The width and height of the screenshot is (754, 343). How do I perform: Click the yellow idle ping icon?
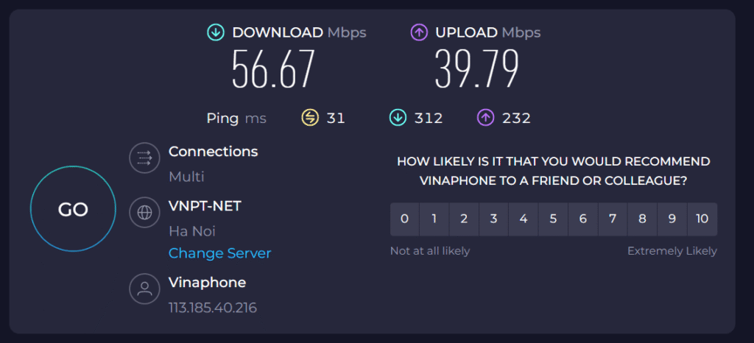310,118
